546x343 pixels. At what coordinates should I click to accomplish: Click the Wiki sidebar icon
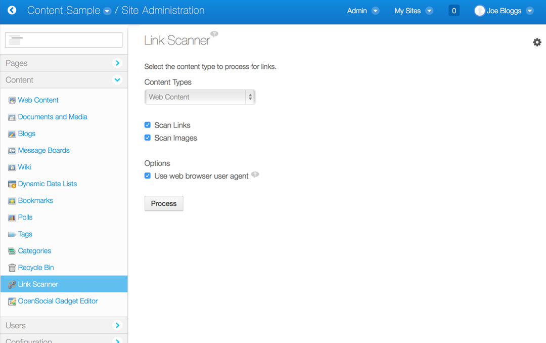pyautogui.click(x=12, y=167)
